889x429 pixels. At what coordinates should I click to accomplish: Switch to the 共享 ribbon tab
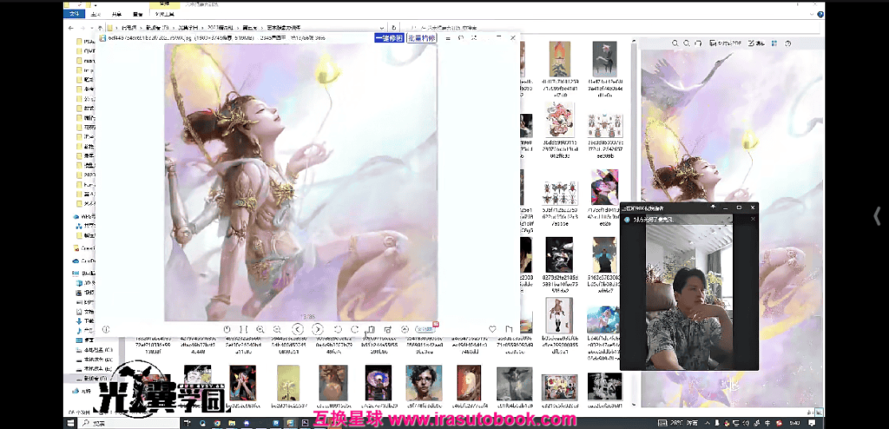pyautogui.click(x=115, y=16)
